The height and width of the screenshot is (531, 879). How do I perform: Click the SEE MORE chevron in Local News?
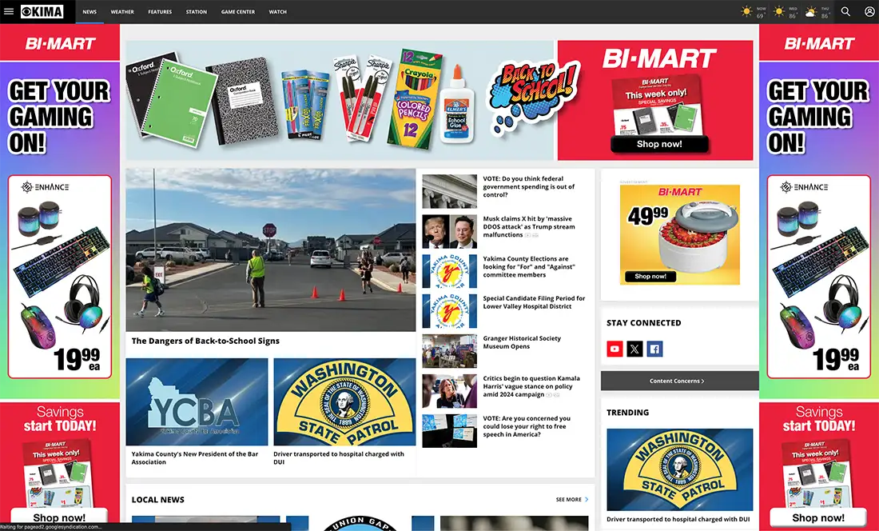(587, 499)
